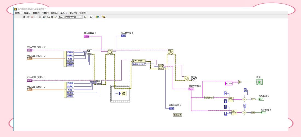The width and height of the screenshot is (301, 137).
Task: Click the Instr property node header
Action: [x=139, y=61]
